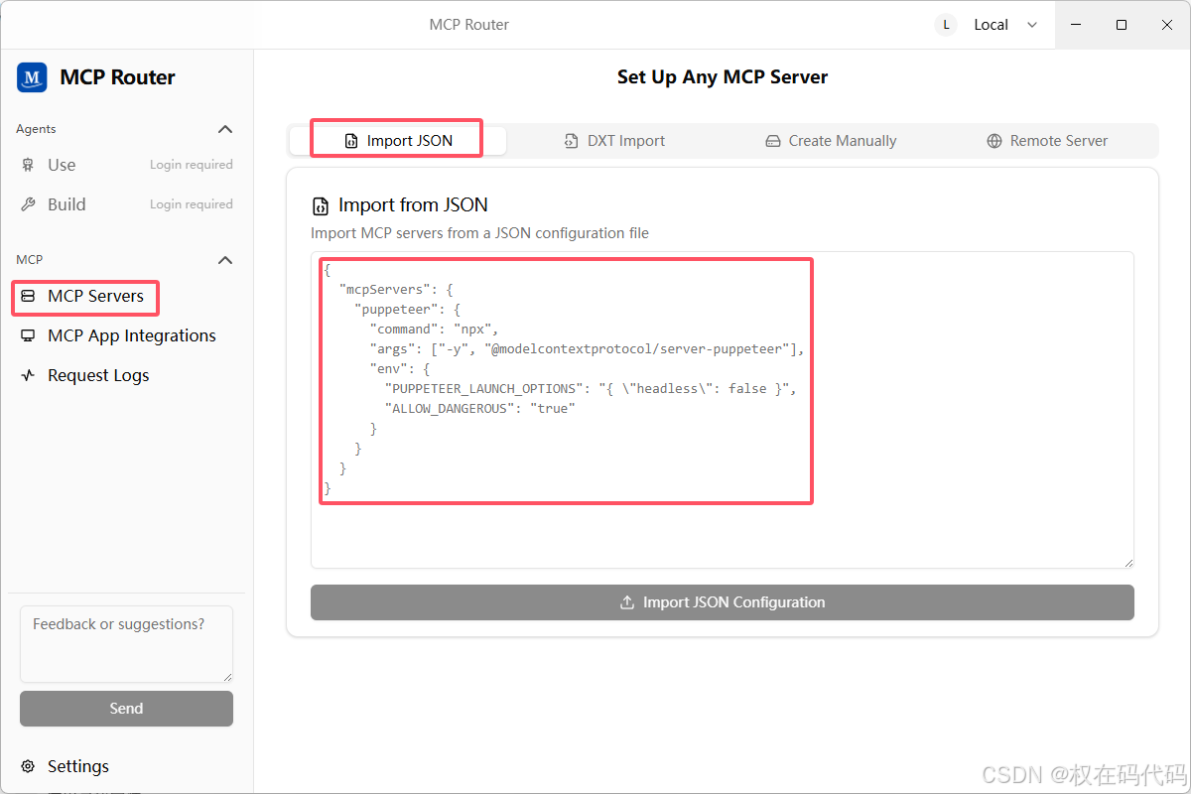Collapse the MCP section
1191x794 pixels.
tap(225, 260)
